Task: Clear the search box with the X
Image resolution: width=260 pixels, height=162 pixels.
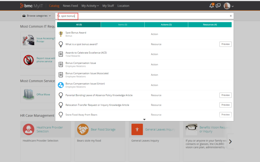Action: 231,16
